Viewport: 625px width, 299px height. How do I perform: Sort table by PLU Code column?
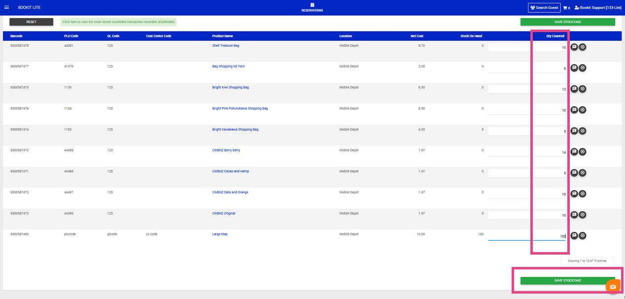click(71, 36)
